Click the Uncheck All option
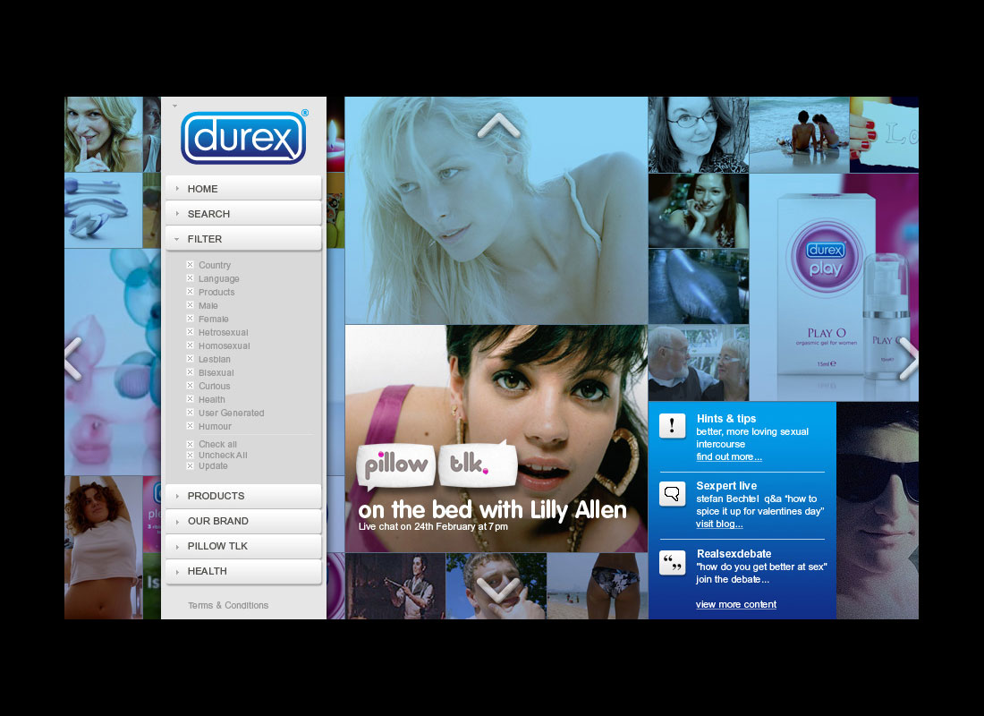984x716 pixels. click(x=217, y=455)
